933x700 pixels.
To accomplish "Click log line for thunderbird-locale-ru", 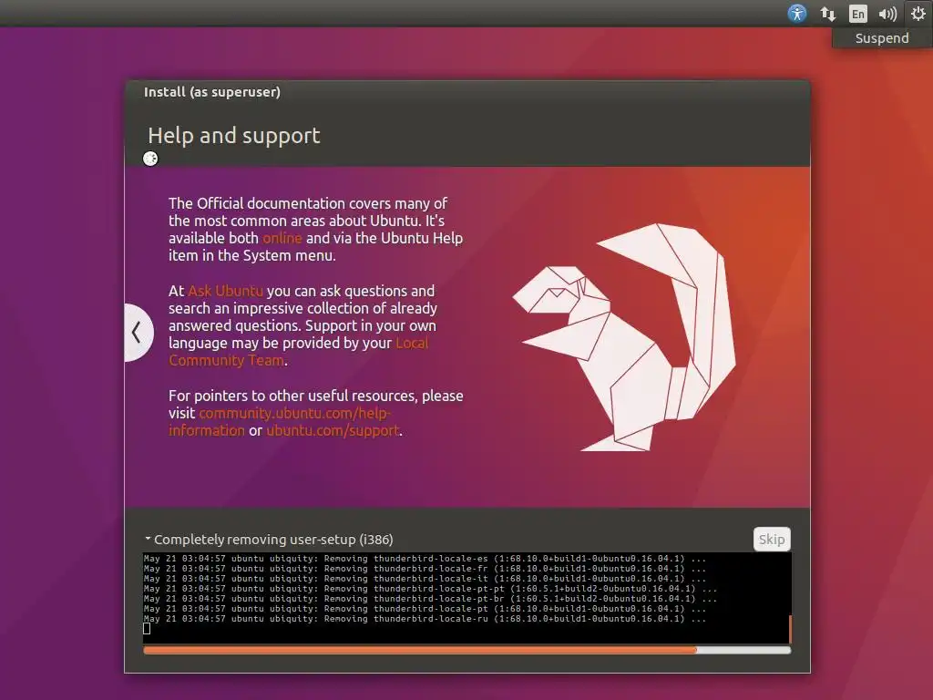I will [x=425, y=619].
